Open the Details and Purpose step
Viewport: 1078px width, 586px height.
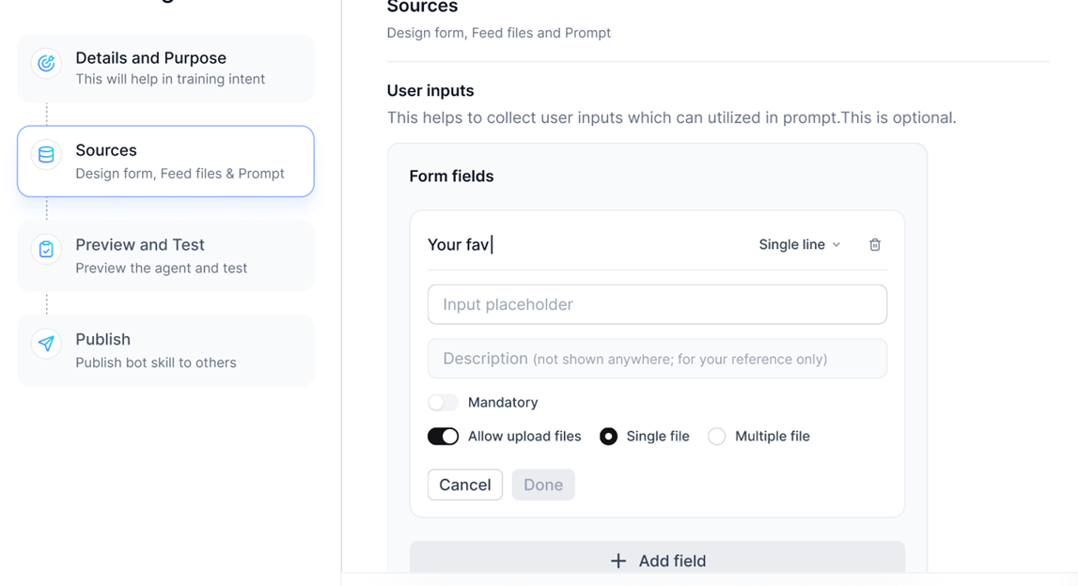[165, 68]
